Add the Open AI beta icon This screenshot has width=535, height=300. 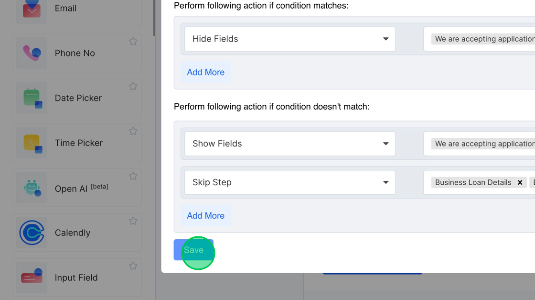click(x=32, y=188)
